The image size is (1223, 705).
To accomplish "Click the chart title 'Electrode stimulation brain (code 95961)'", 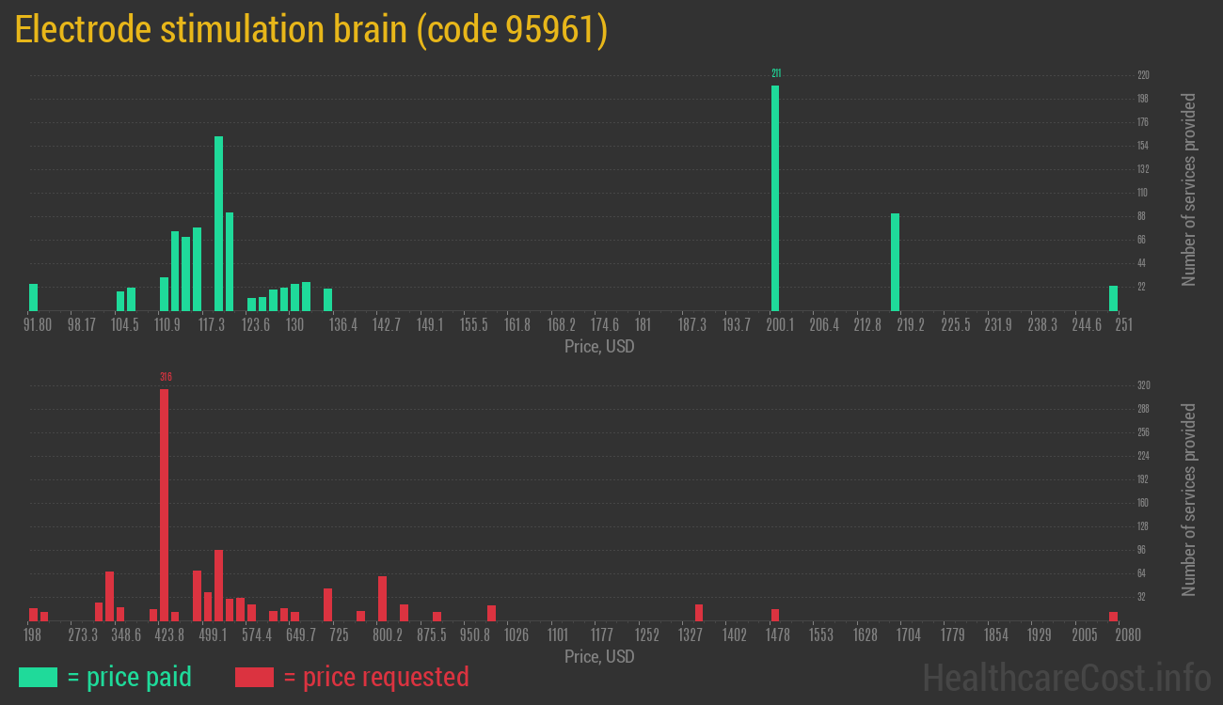I will click(x=310, y=29).
